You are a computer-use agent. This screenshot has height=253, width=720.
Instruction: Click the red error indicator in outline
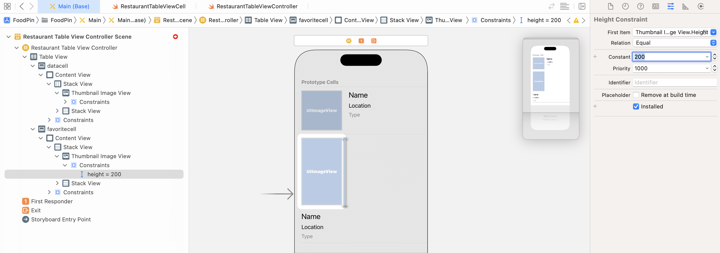tap(175, 37)
